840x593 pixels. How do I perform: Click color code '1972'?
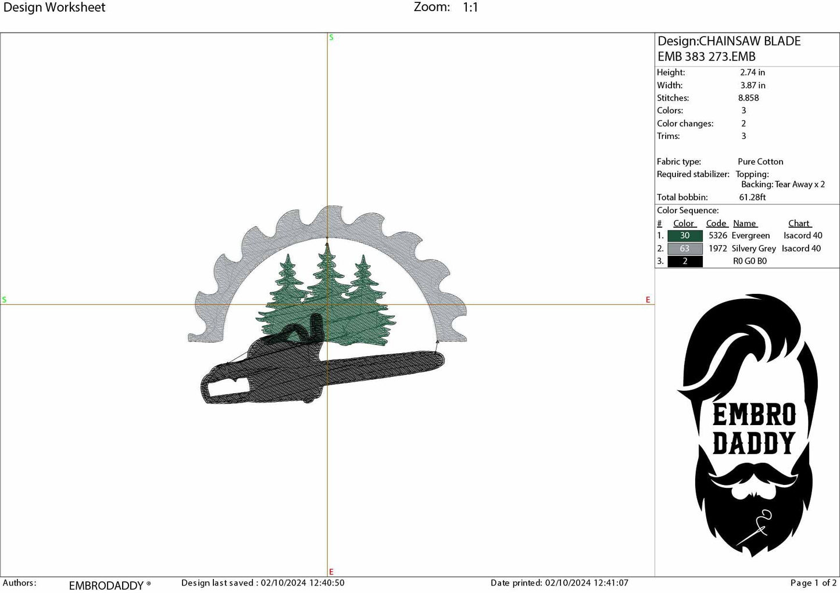[718, 249]
